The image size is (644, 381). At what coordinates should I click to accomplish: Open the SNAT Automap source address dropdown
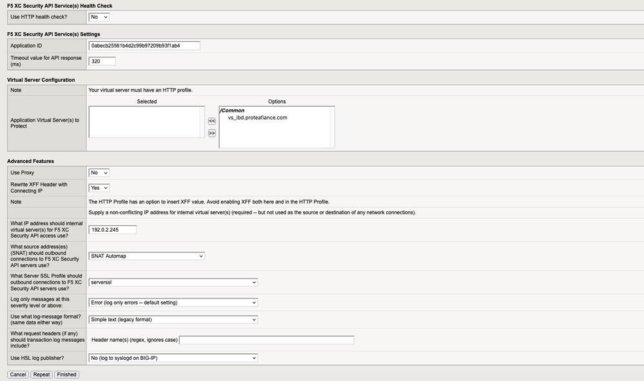(146, 256)
